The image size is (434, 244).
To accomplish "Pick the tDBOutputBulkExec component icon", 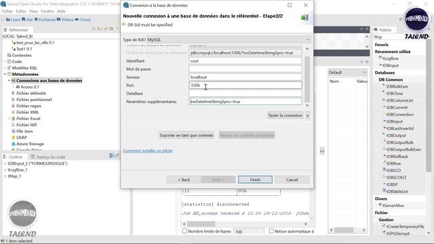I will [x=384, y=149].
